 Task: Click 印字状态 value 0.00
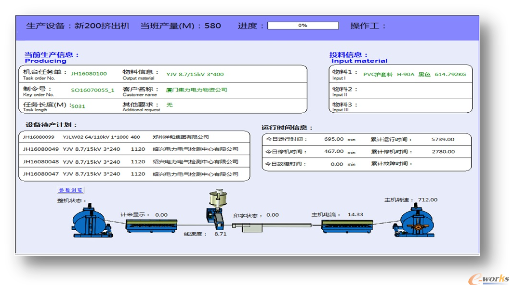pyautogui.click(x=272, y=215)
